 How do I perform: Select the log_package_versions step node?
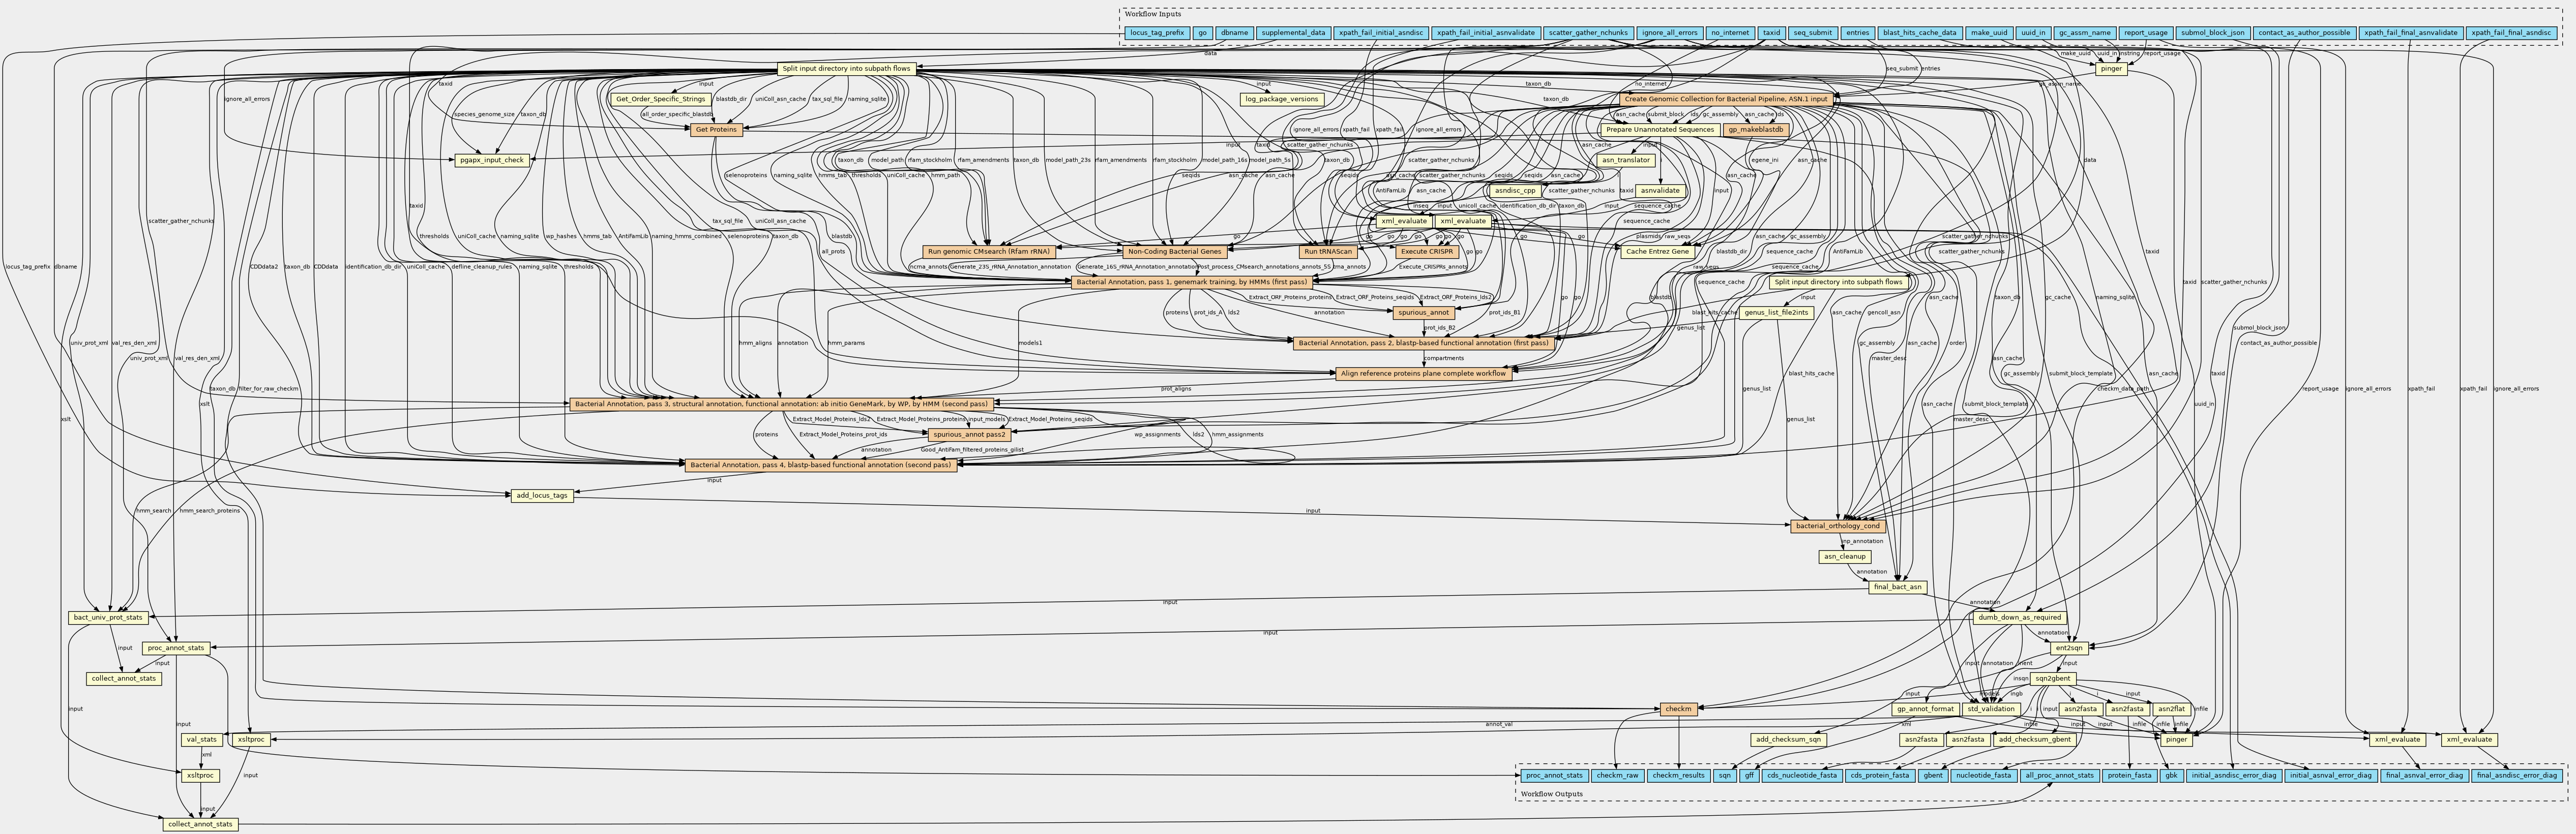(1282, 100)
